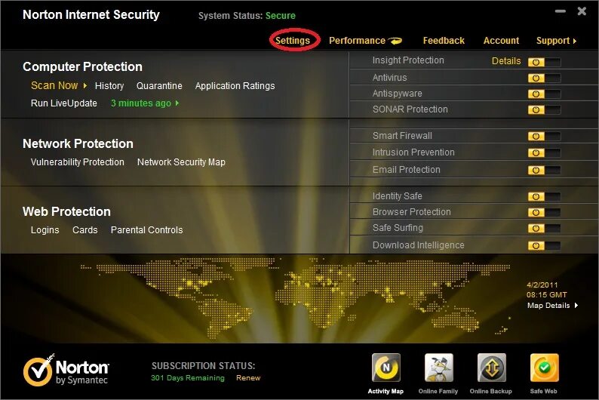
Task: Open the Online Family icon
Action: pos(438,368)
